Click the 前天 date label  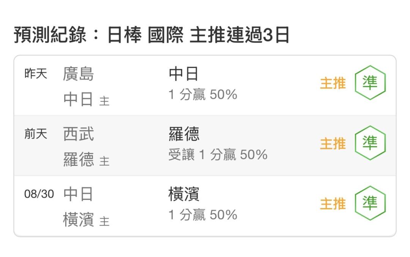coord(36,134)
